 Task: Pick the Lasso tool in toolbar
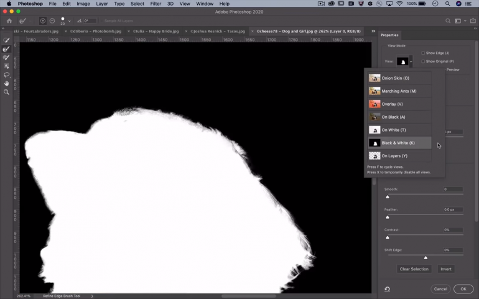(x=7, y=75)
